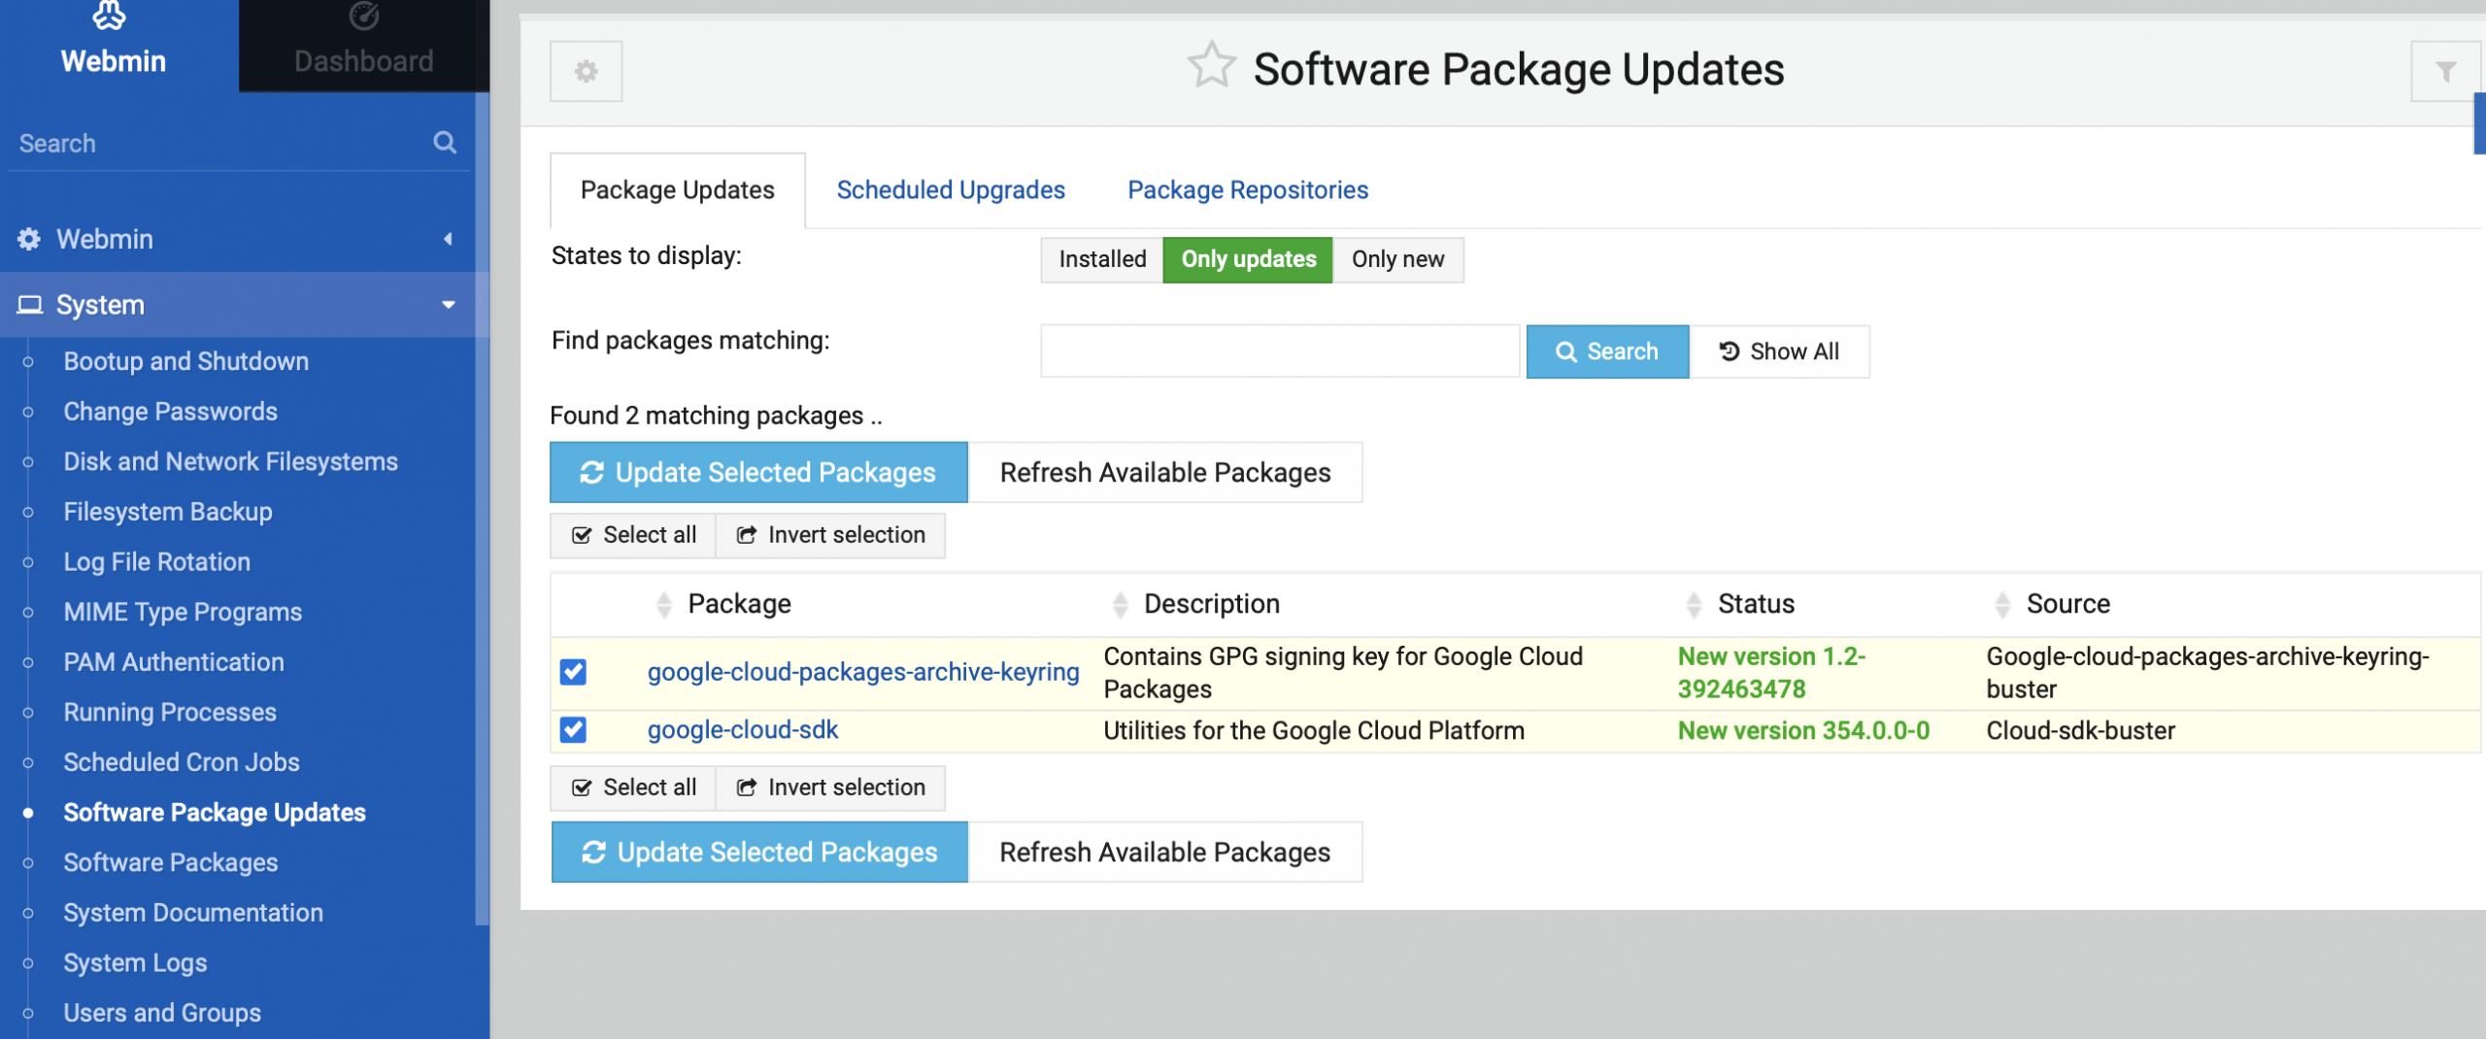Switch to Package Repositories tab
Screen dimensions: 2486x1039
(1248, 190)
